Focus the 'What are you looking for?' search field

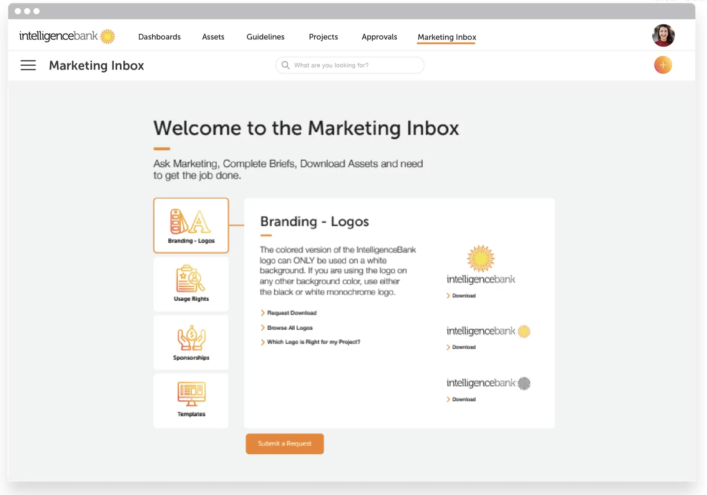[350, 65]
